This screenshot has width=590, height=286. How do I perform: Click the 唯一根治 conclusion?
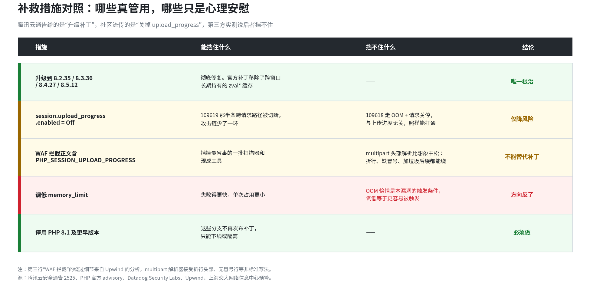coord(522,81)
